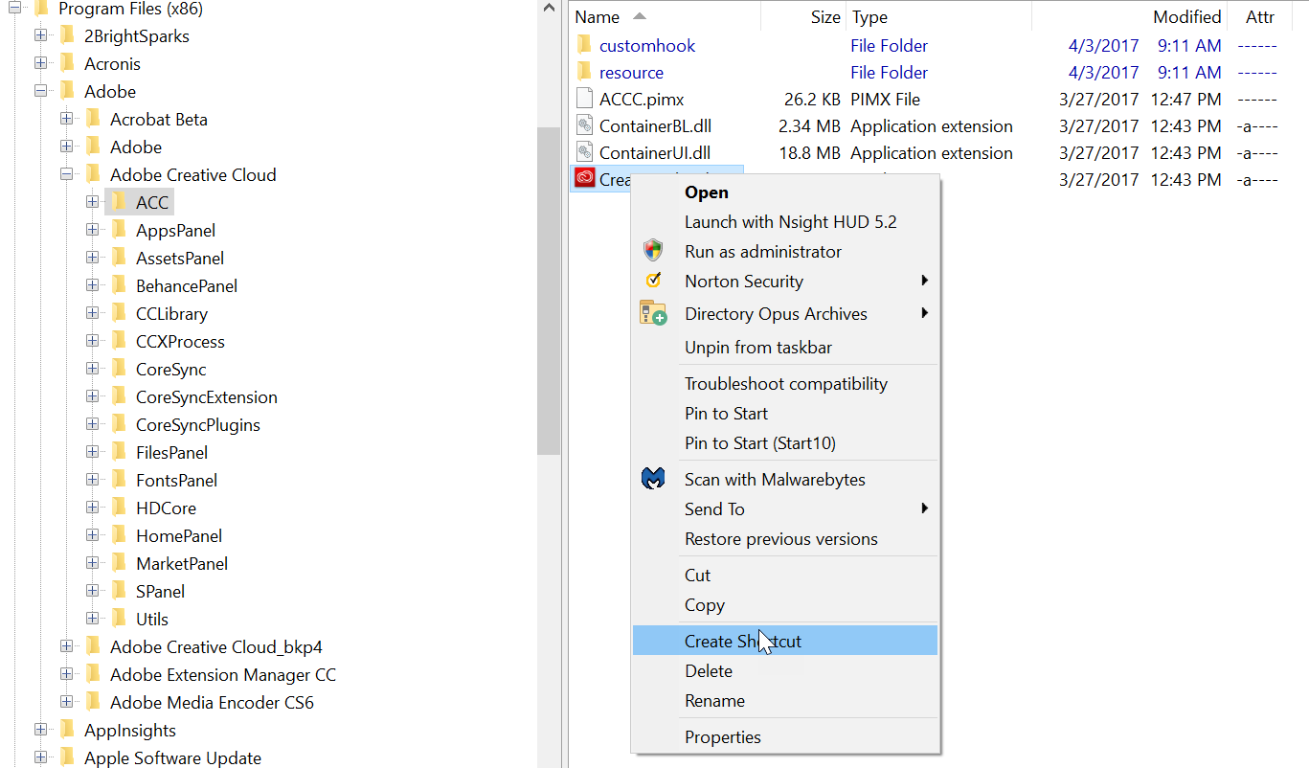Screen dimensions: 1309x768
Task: Expand the Apple Software Update tree node
Action: 41,757
